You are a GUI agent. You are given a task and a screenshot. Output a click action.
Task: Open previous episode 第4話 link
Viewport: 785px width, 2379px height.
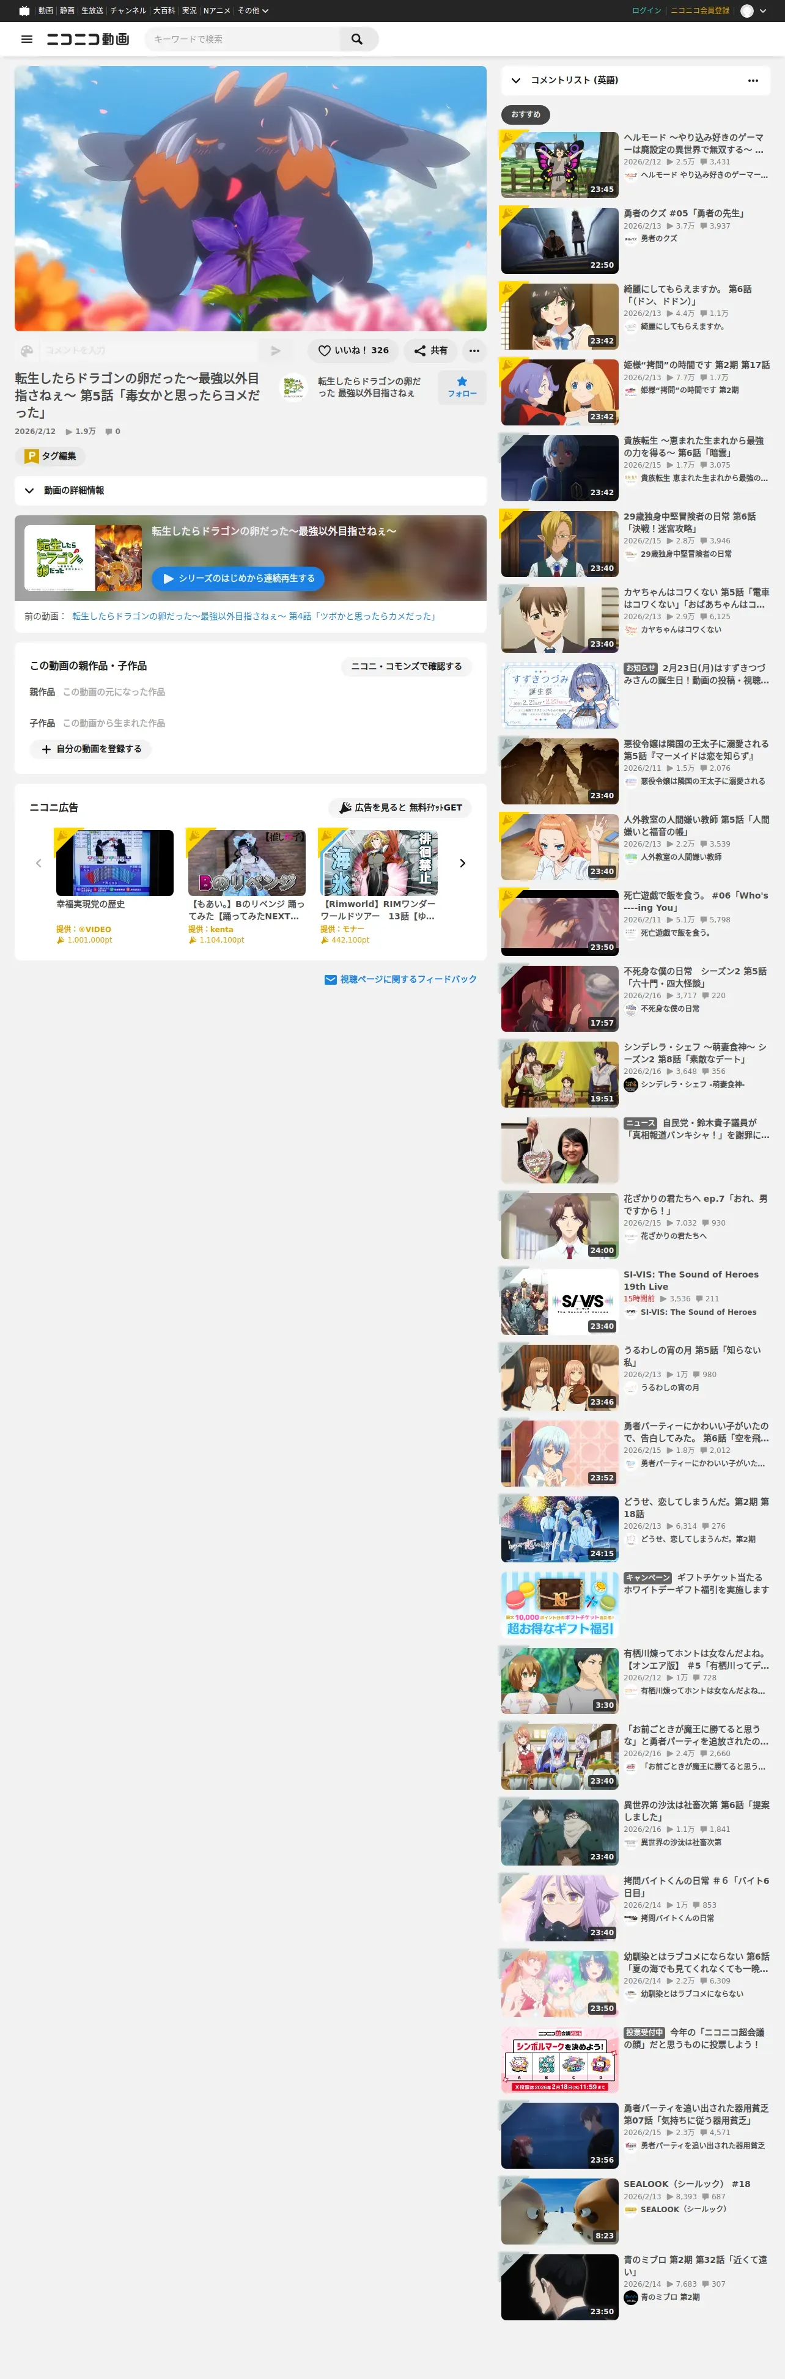point(254,616)
